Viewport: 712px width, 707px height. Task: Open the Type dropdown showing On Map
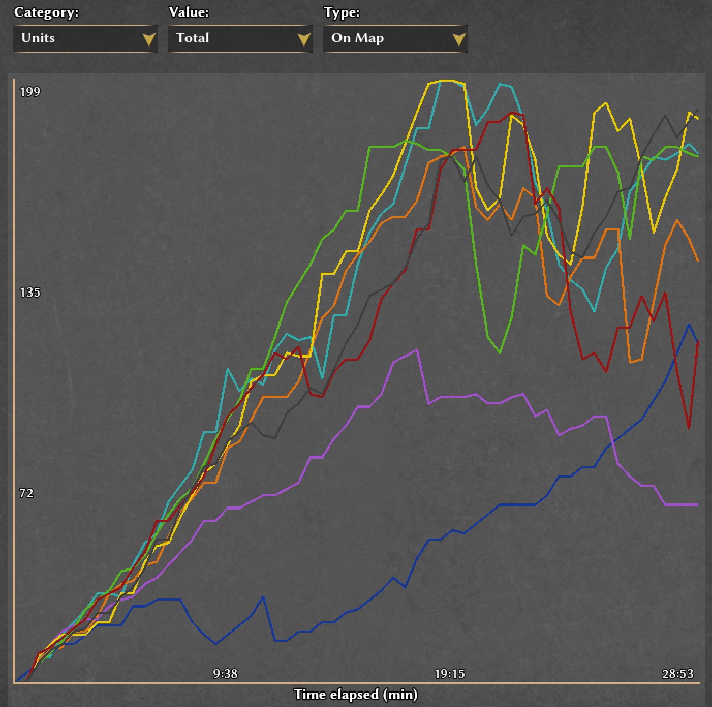(395, 39)
